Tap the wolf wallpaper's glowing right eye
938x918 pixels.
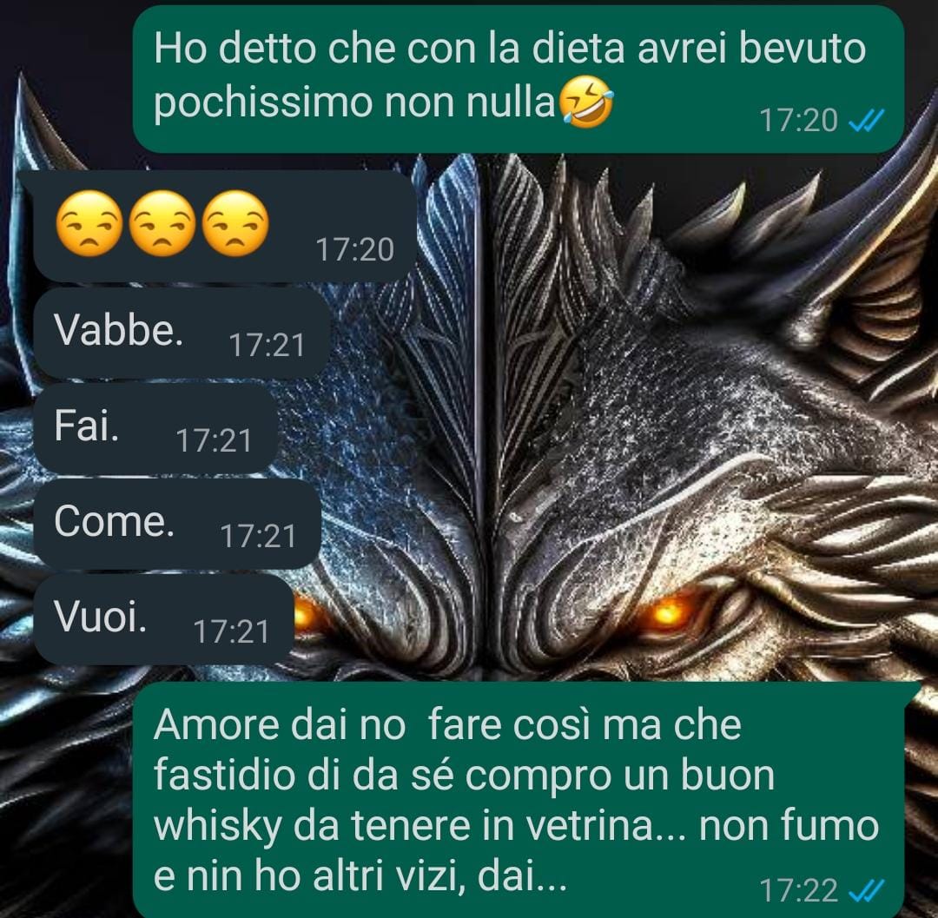point(668,611)
